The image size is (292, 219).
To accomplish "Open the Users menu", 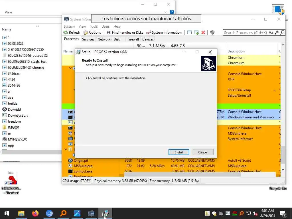I will click(x=106, y=27).
